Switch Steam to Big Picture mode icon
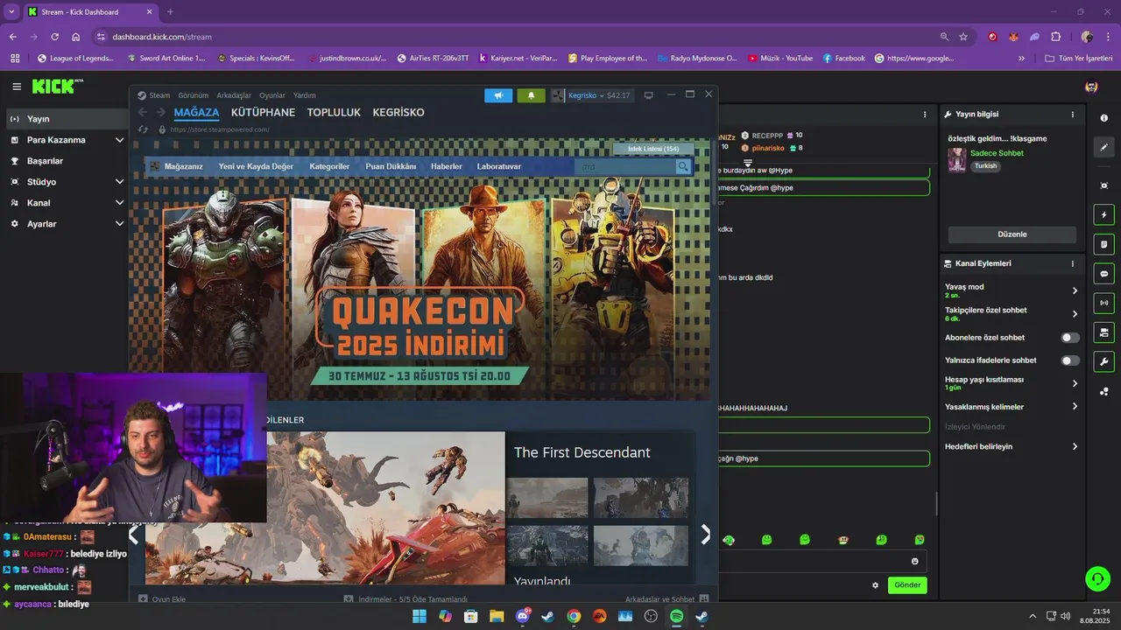The width and height of the screenshot is (1121, 630). click(x=648, y=95)
